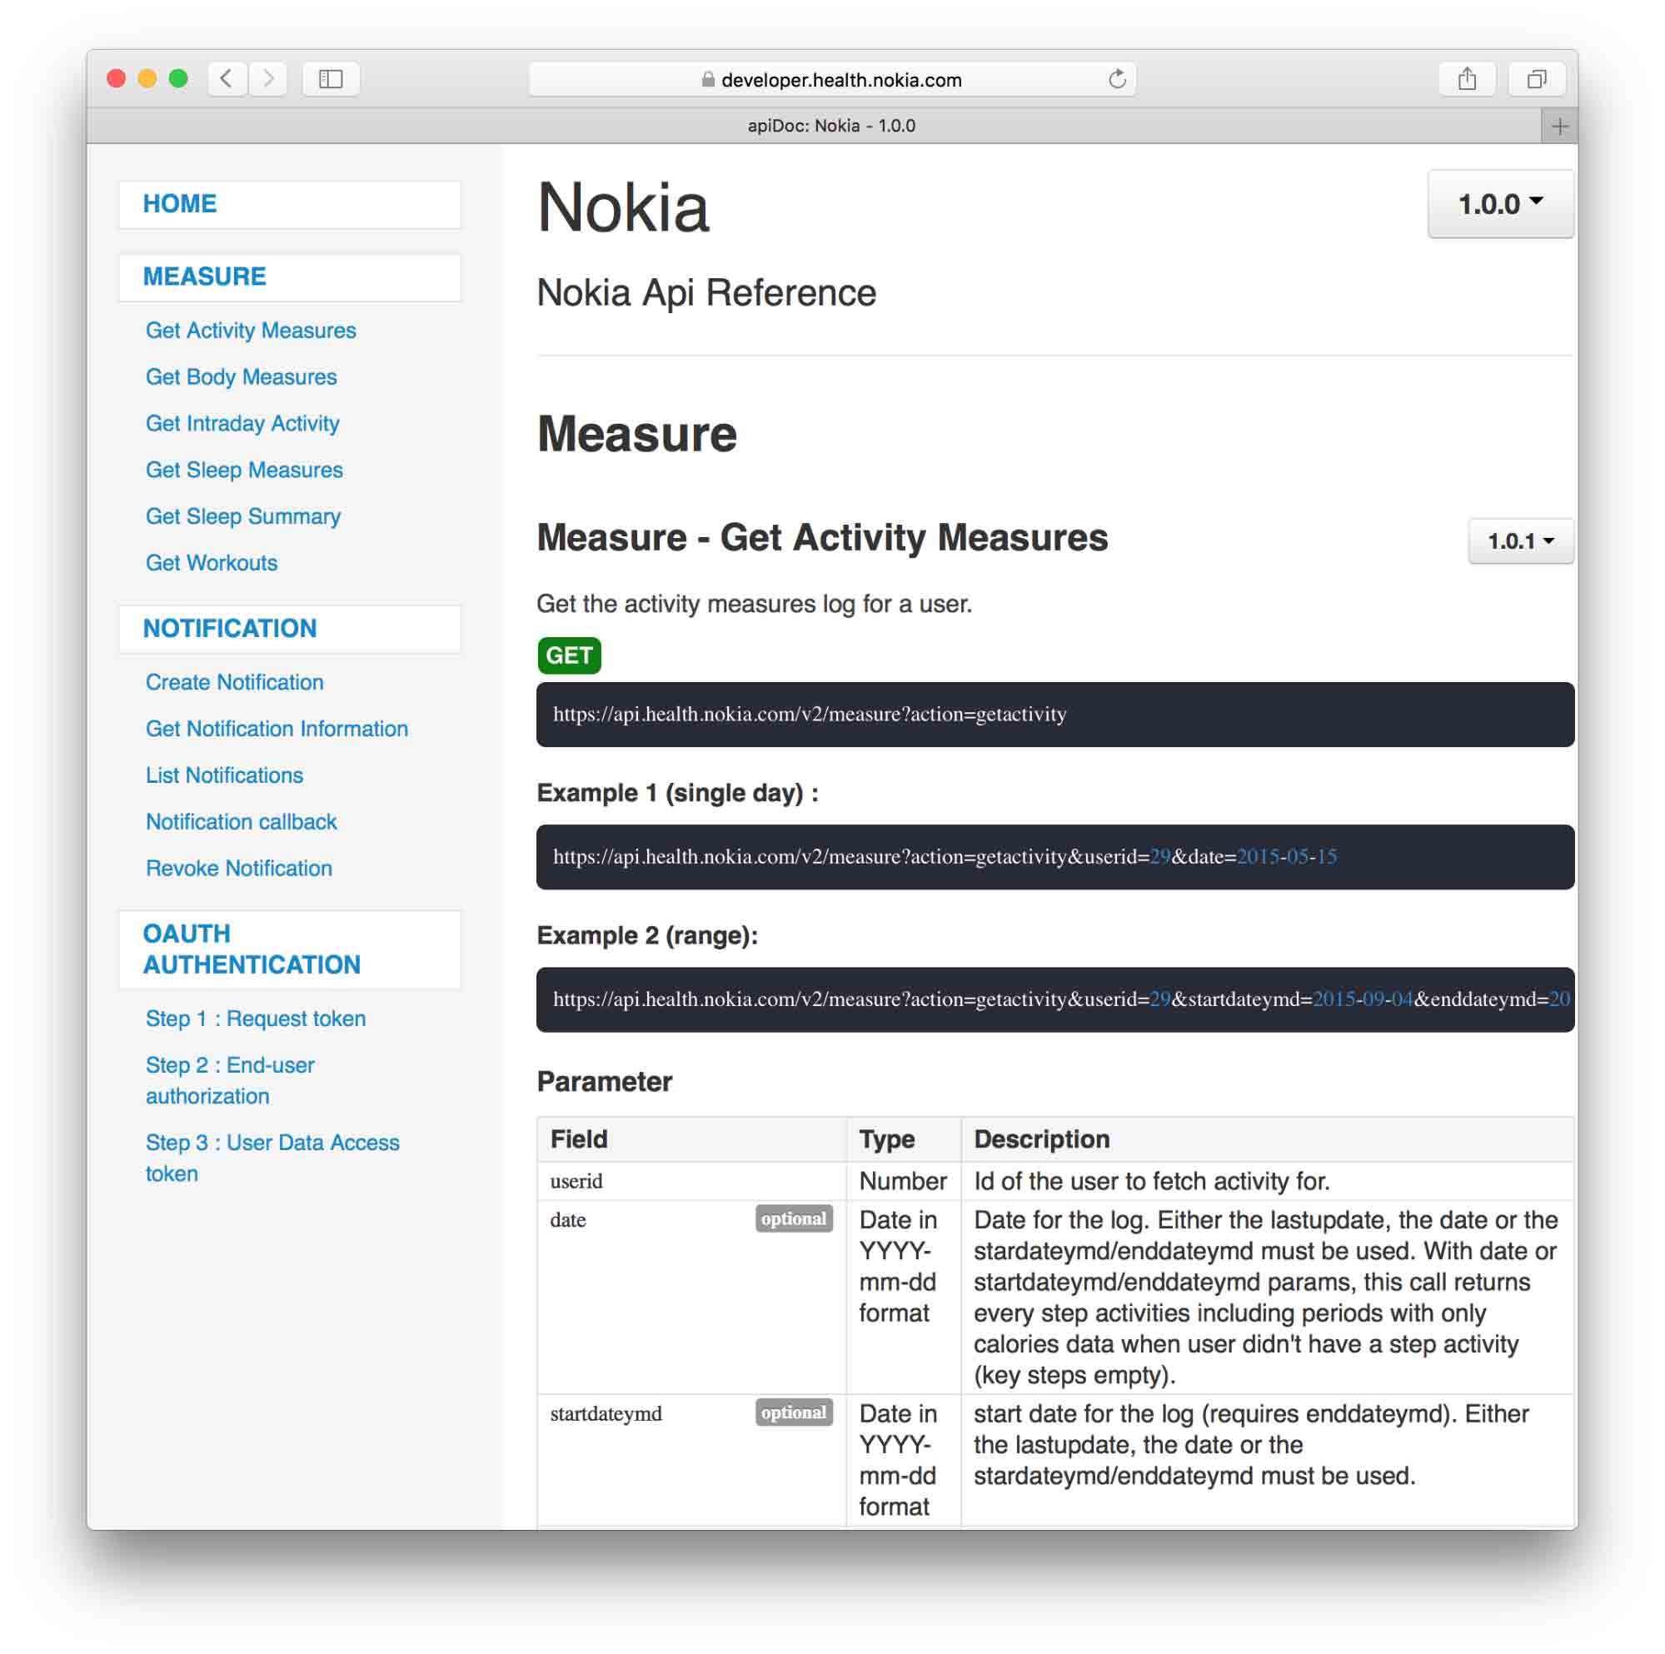Image resolution: width=1665 pixels, height=1654 pixels.
Task: Open the NOTIFICATION sidebar section
Action: click(x=290, y=628)
